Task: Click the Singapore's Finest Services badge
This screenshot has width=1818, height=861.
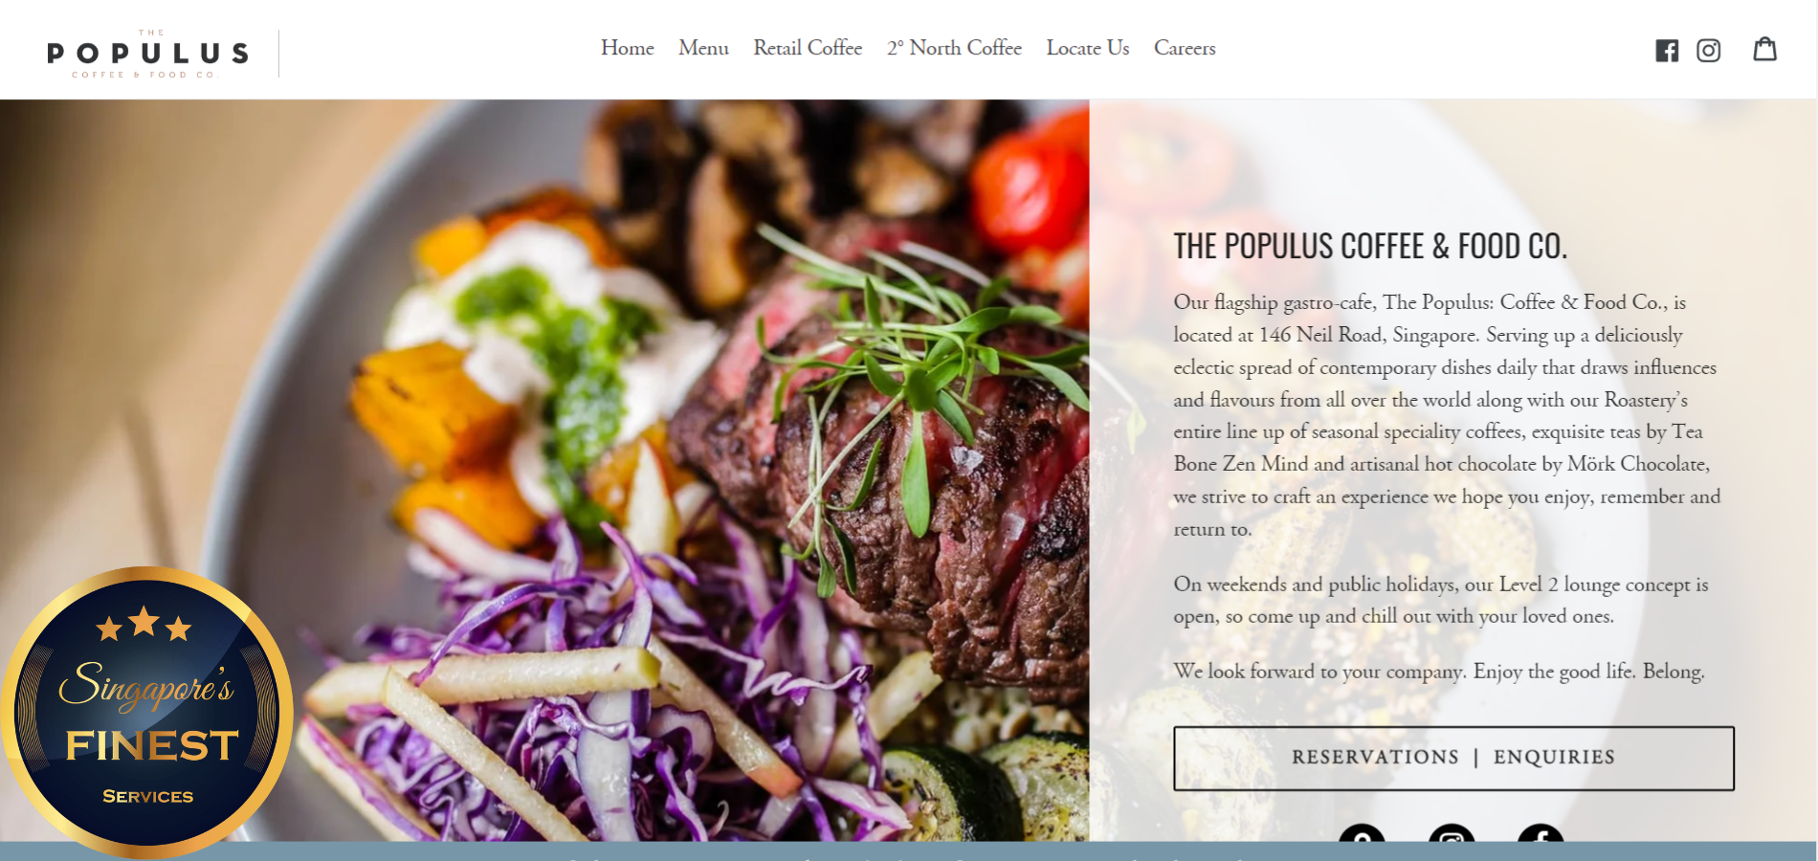Action: [x=146, y=711]
